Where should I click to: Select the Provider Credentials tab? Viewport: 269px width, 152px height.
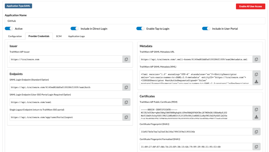point(39,36)
